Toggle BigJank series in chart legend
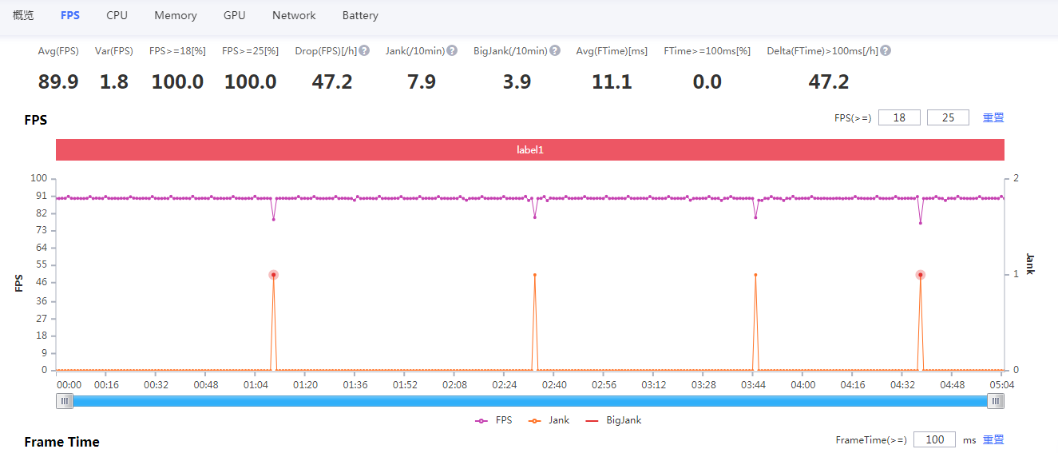This screenshot has width=1058, height=453. [x=613, y=420]
